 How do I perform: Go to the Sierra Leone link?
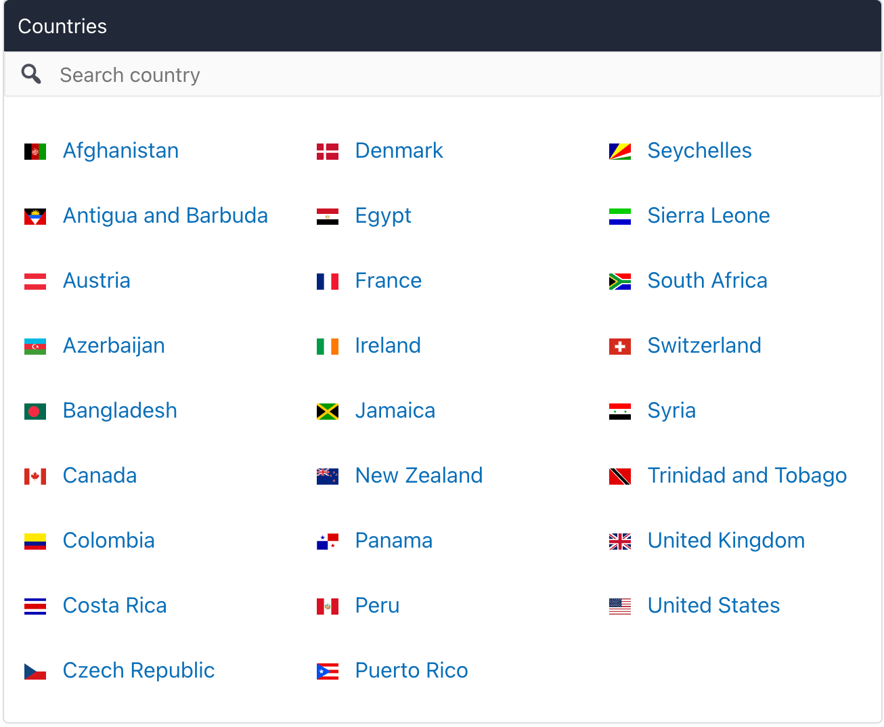coord(708,216)
